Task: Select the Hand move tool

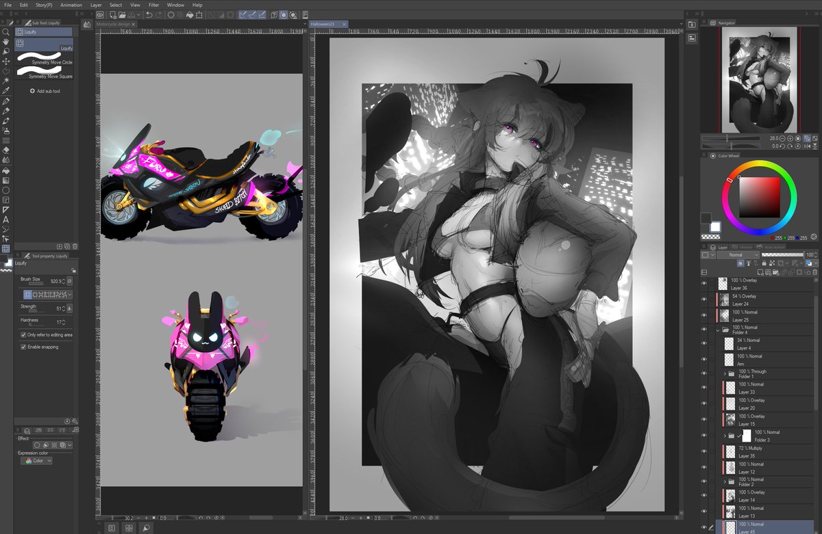Action: pos(6,42)
